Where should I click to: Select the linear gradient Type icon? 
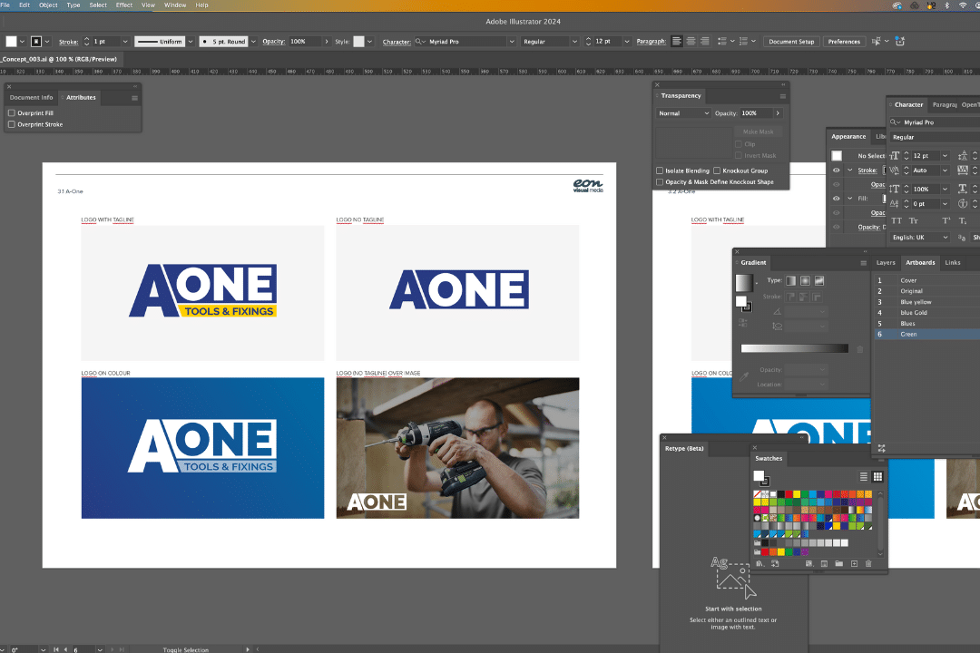(x=791, y=281)
